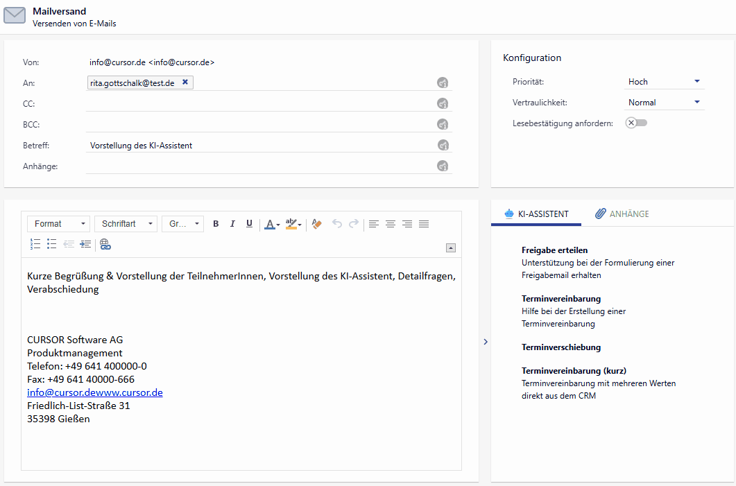
Task: Click into the Betreff subject field
Action: [260, 146]
